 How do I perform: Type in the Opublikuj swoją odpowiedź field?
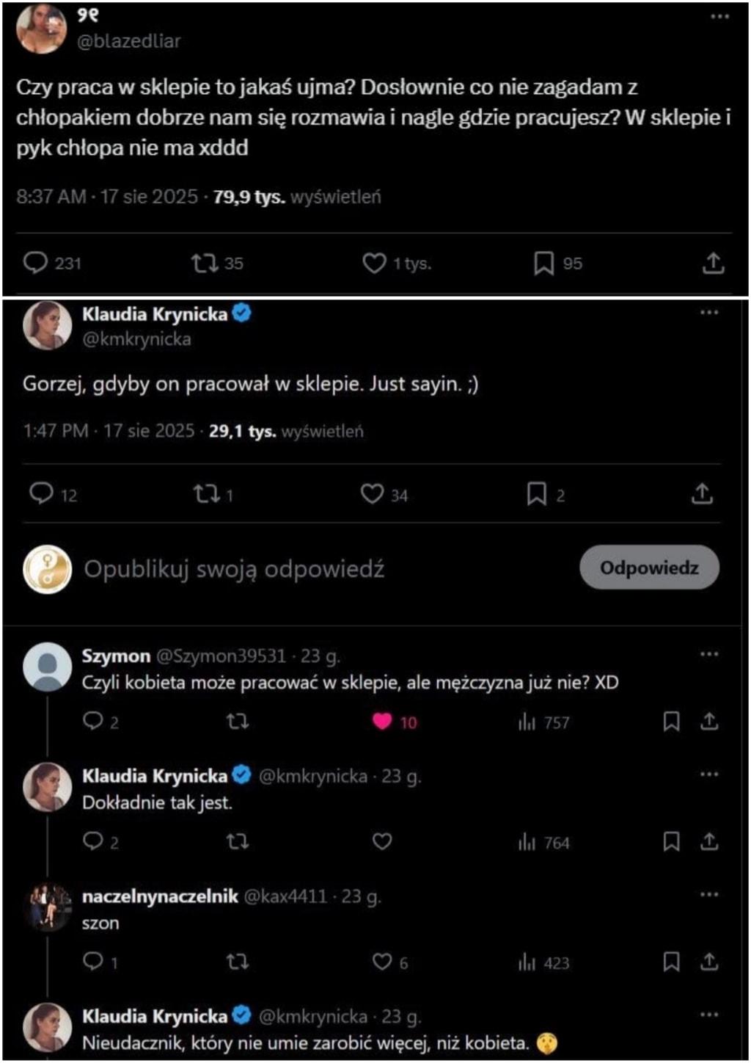tap(235, 569)
